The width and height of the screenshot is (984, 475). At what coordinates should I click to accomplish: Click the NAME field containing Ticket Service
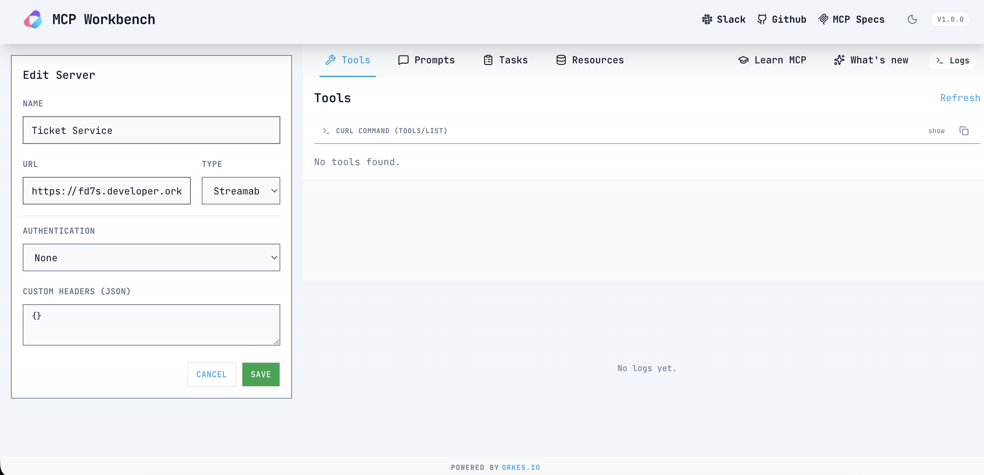pos(151,130)
